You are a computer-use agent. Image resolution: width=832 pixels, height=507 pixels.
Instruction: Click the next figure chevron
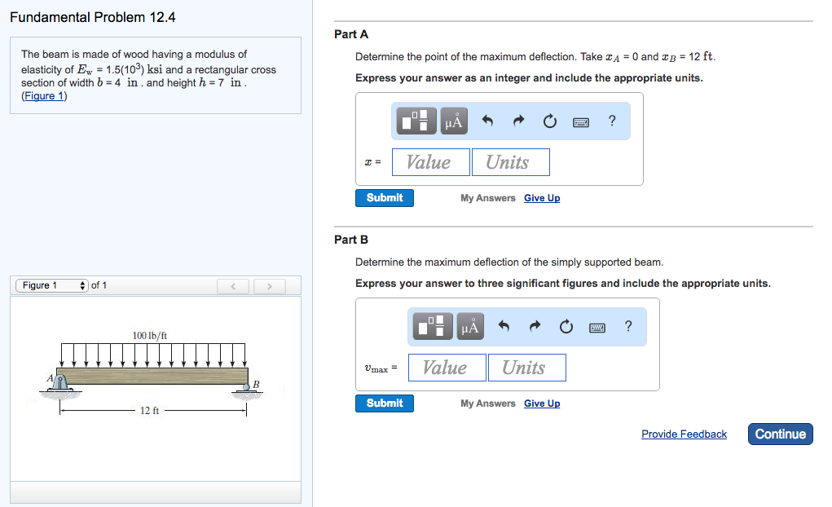(269, 285)
